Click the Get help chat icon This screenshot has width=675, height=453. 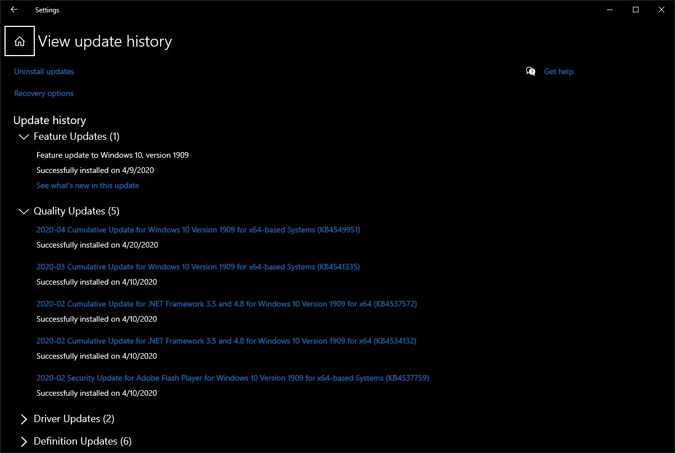[531, 71]
